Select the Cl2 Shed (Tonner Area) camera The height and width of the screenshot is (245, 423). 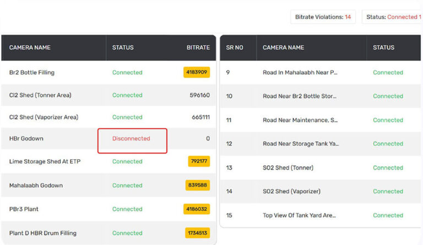point(40,95)
